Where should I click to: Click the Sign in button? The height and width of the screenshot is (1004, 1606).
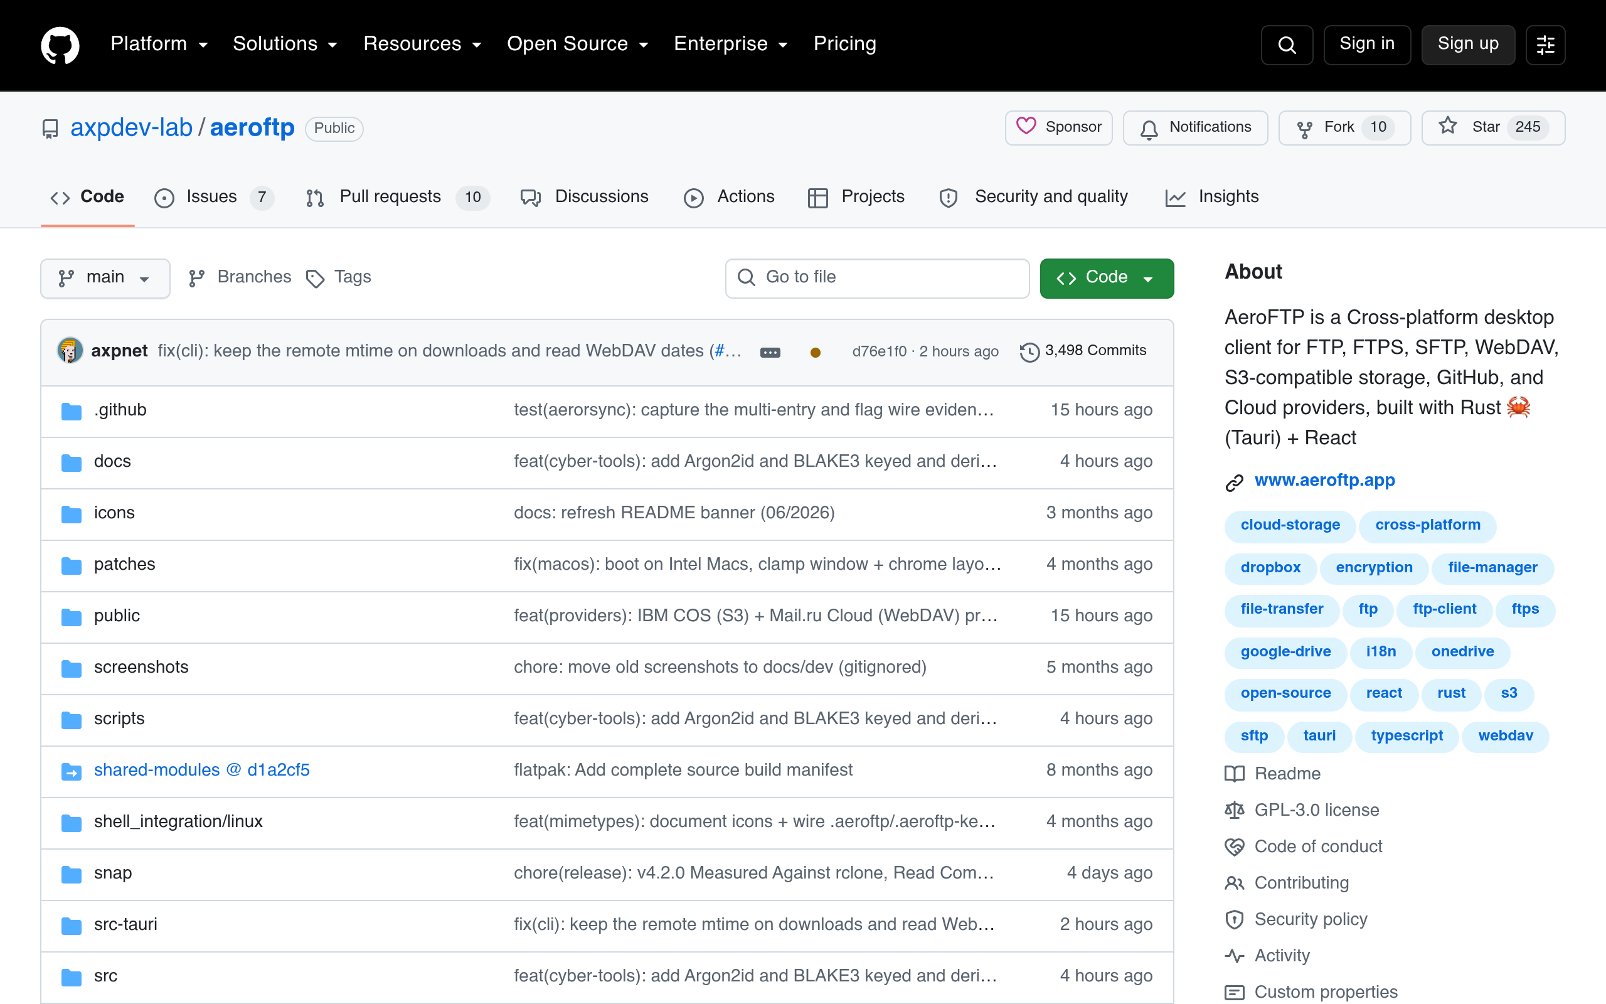tap(1367, 45)
